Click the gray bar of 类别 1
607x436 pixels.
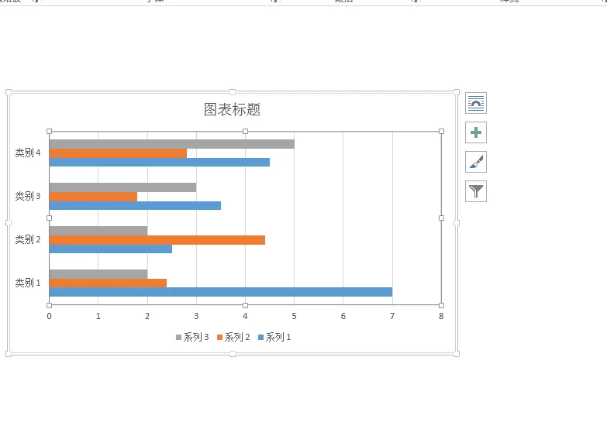click(98, 274)
